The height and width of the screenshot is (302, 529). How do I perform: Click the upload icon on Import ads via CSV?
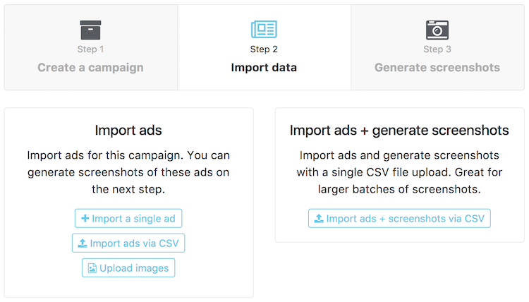[x=83, y=243]
